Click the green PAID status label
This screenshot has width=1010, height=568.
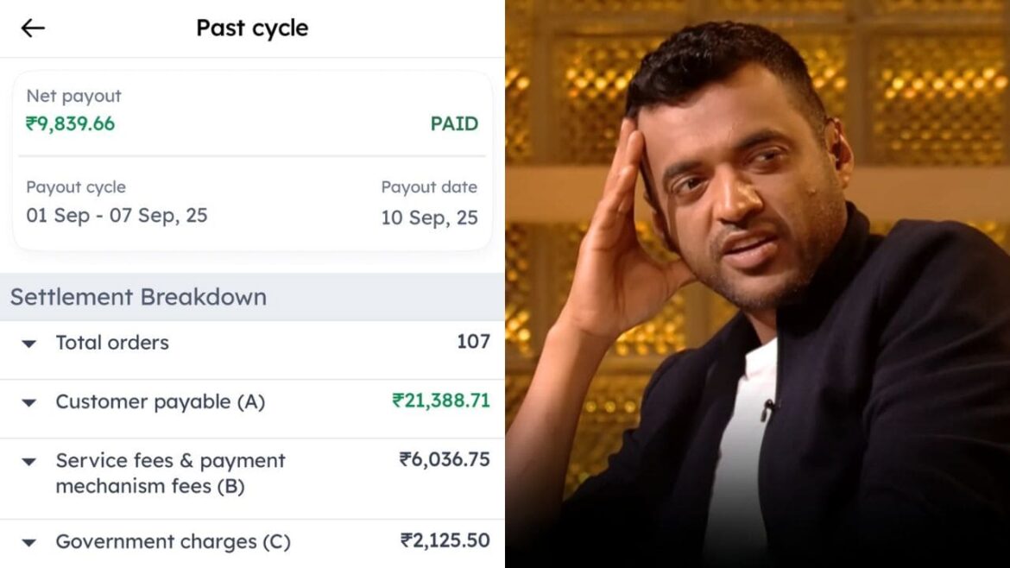[x=454, y=123]
